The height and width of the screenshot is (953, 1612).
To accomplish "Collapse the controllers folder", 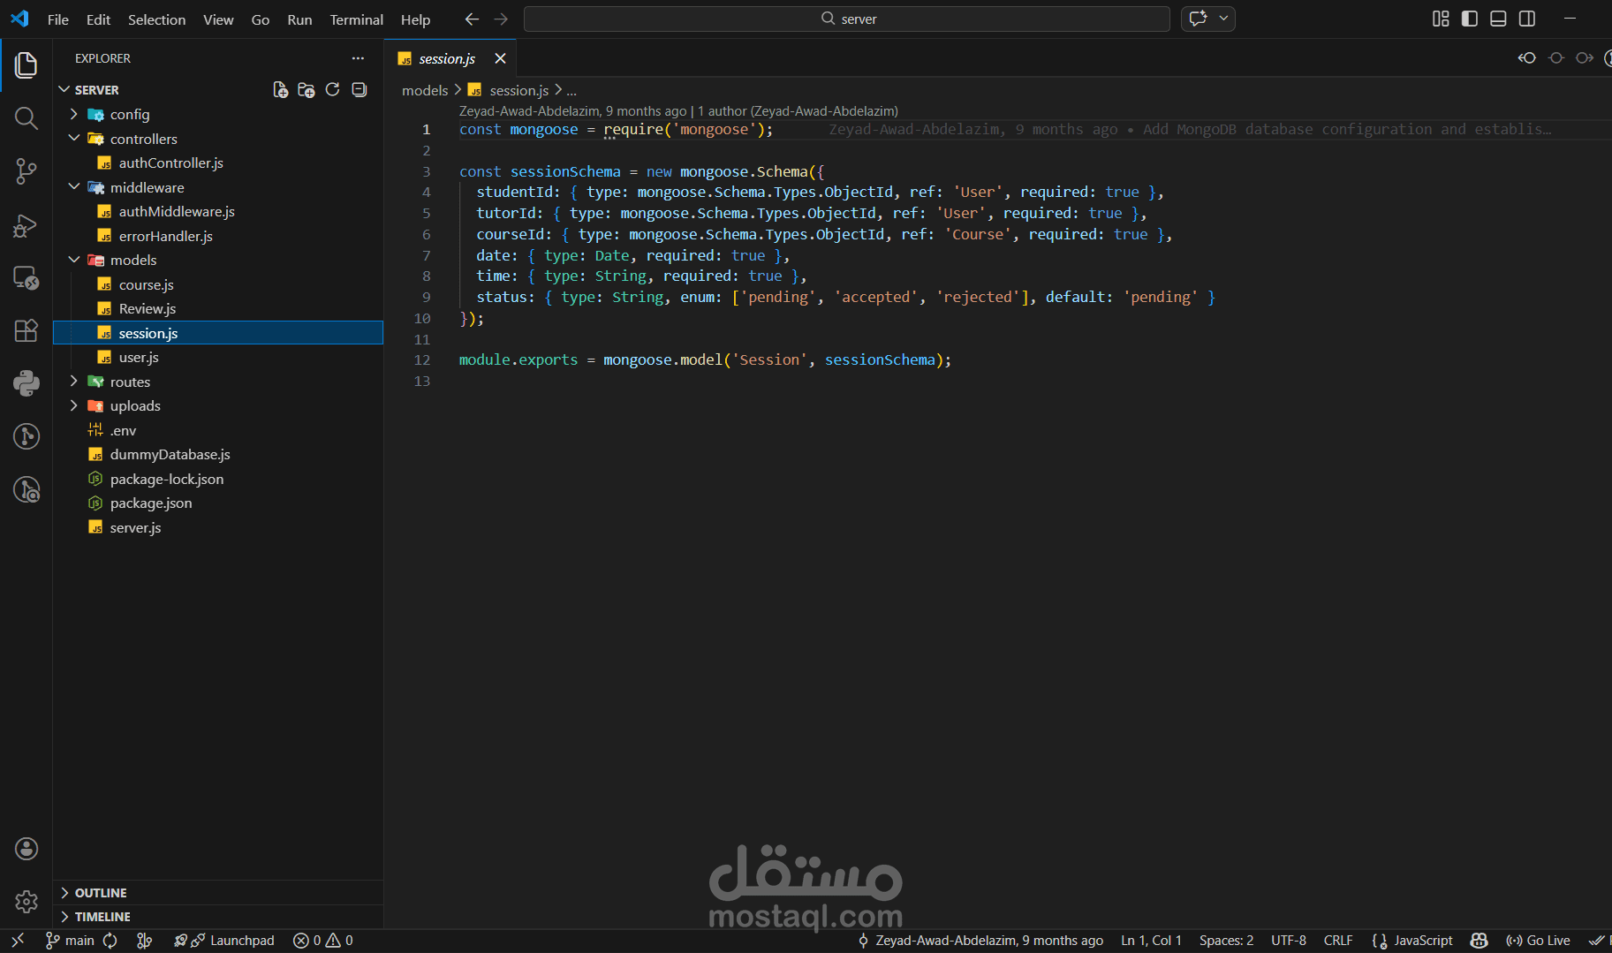I will coord(218,139).
